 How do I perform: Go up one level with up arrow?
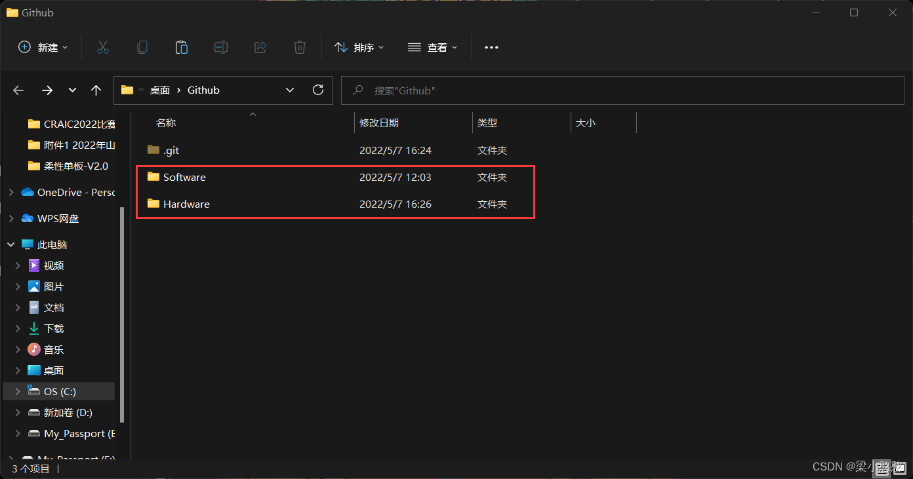[96, 90]
